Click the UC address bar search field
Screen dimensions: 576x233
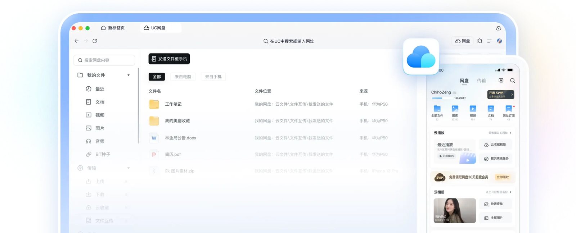tap(288, 41)
